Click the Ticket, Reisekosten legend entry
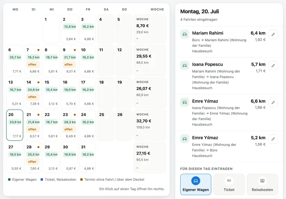Viewport: 286px width, 199px height. pos(58,179)
